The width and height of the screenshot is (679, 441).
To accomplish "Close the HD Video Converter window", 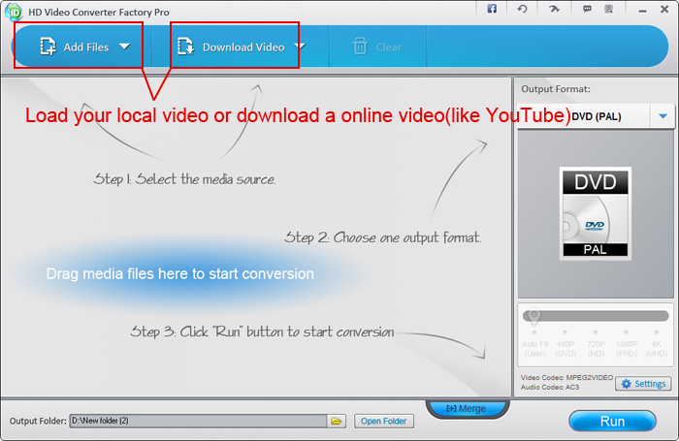I will (x=664, y=9).
